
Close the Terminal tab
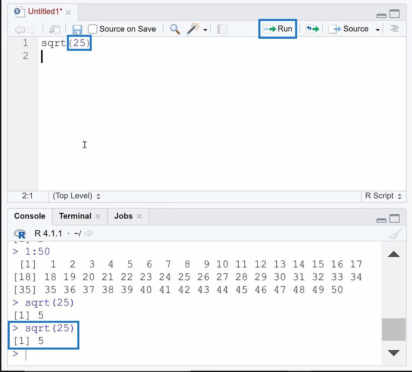pos(97,216)
